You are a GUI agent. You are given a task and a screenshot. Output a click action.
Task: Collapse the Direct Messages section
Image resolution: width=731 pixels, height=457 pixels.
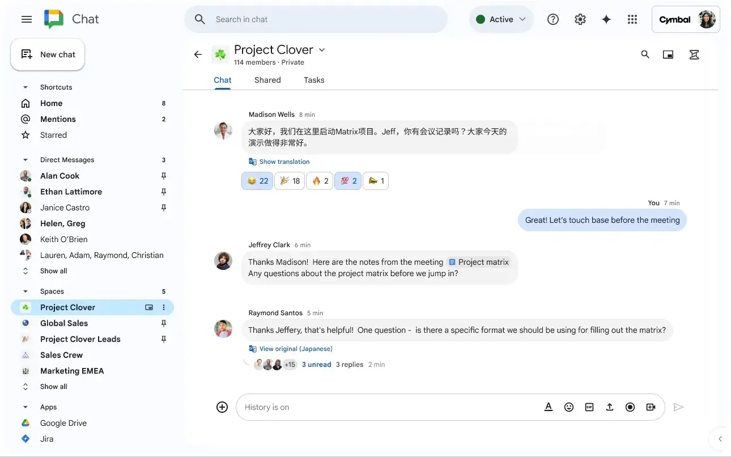pyautogui.click(x=25, y=160)
